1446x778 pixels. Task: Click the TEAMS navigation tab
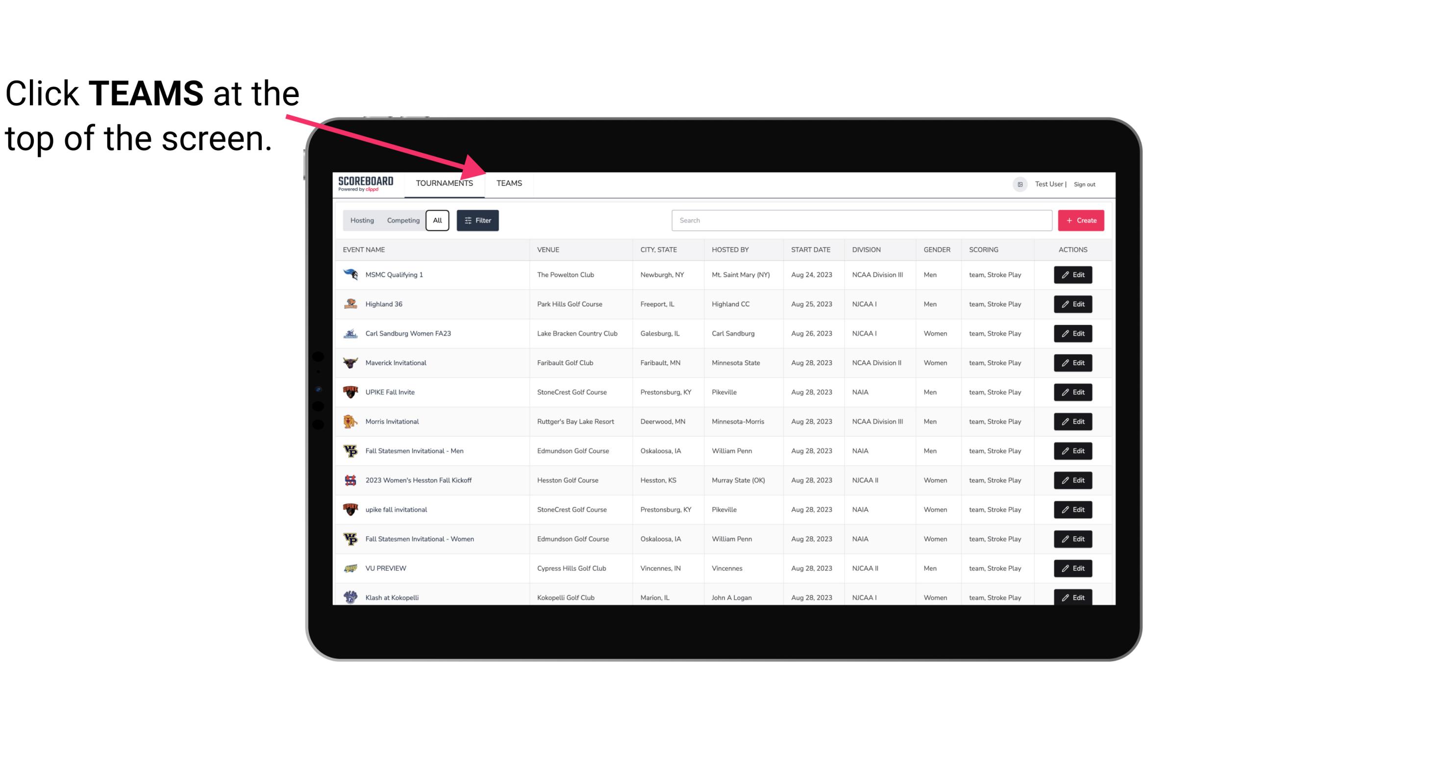(x=508, y=183)
